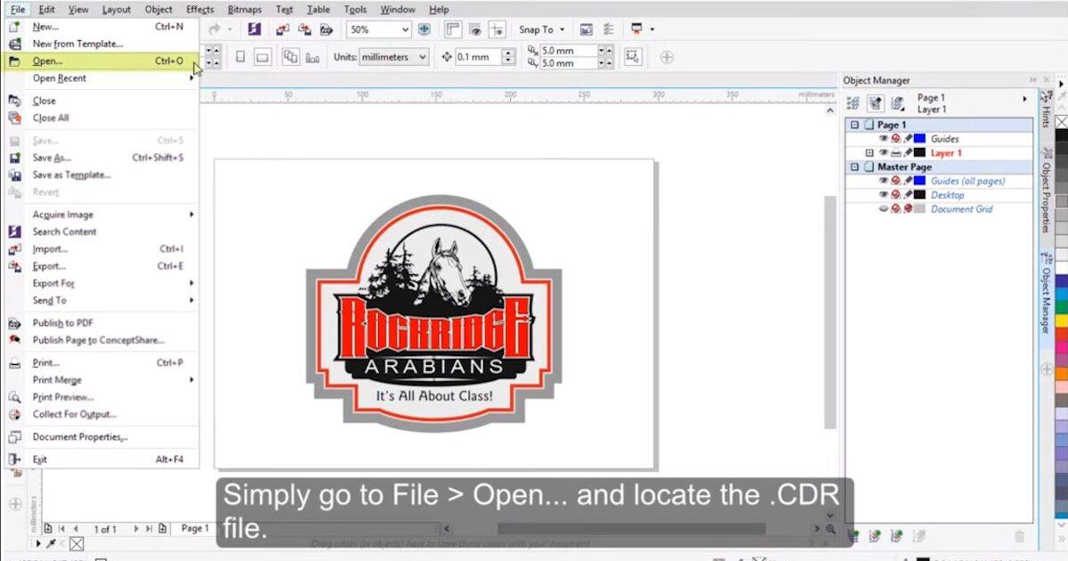Switch to the Page 1 document tab
1068x561 pixels.
(x=194, y=529)
